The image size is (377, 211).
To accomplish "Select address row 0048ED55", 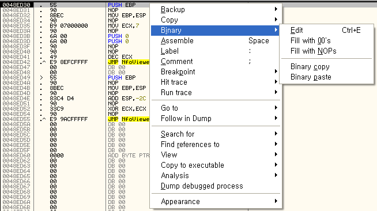I will (x=16, y=119).
